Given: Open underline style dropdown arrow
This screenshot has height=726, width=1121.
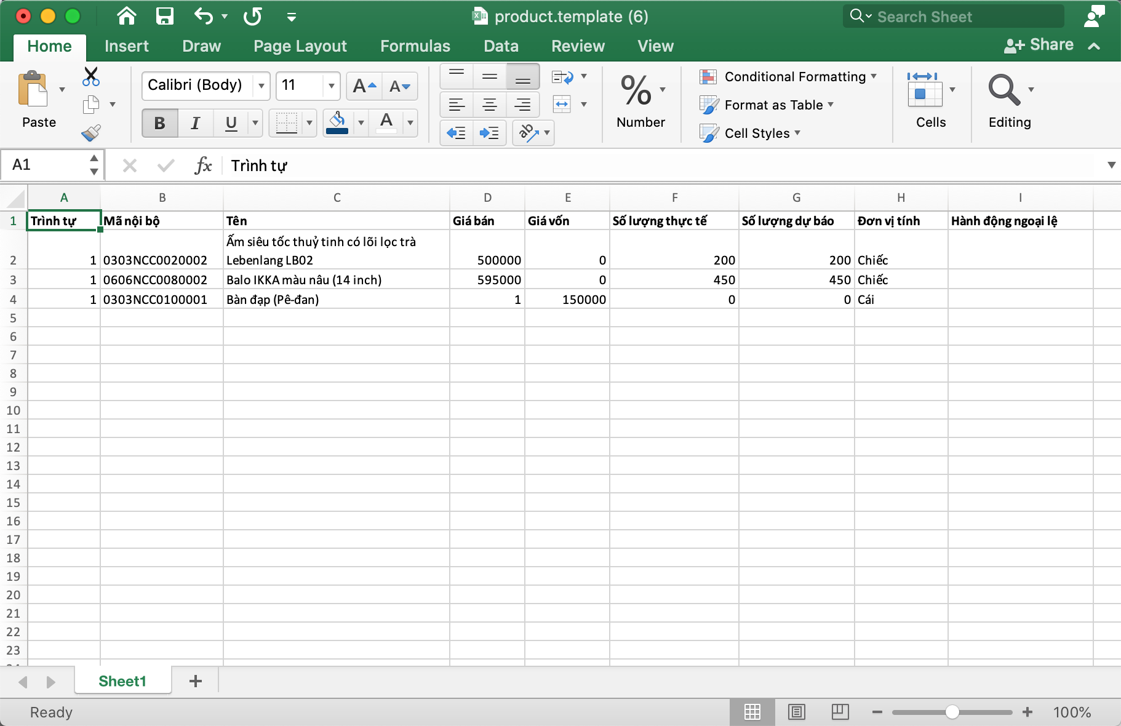Looking at the screenshot, I should 255,123.
